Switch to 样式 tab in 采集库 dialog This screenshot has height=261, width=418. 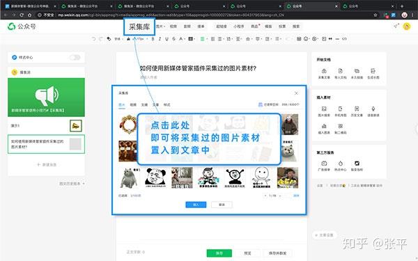tap(167, 104)
